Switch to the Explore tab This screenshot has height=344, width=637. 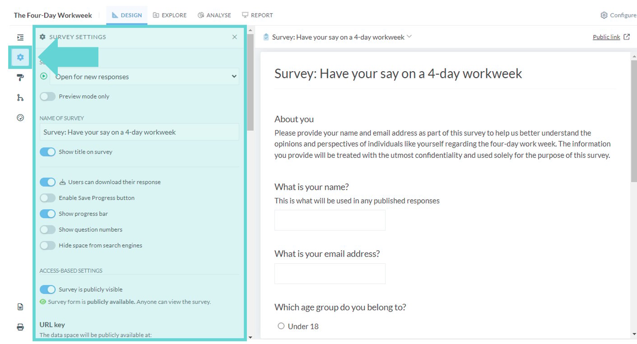(170, 15)
